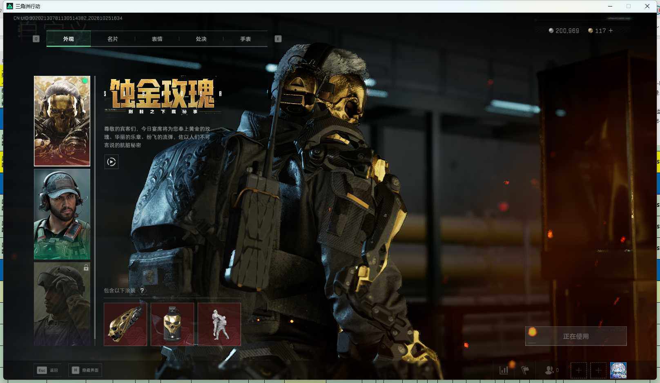Click the lock icon on third skin
The width and height of the screenshot is (660, 383).
[86, 268]
